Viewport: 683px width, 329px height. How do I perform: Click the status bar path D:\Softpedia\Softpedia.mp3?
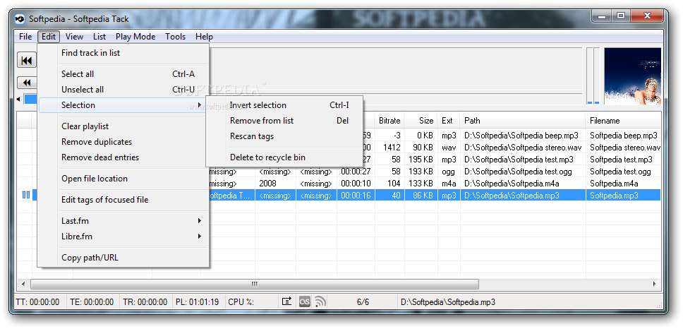point(448,302)
